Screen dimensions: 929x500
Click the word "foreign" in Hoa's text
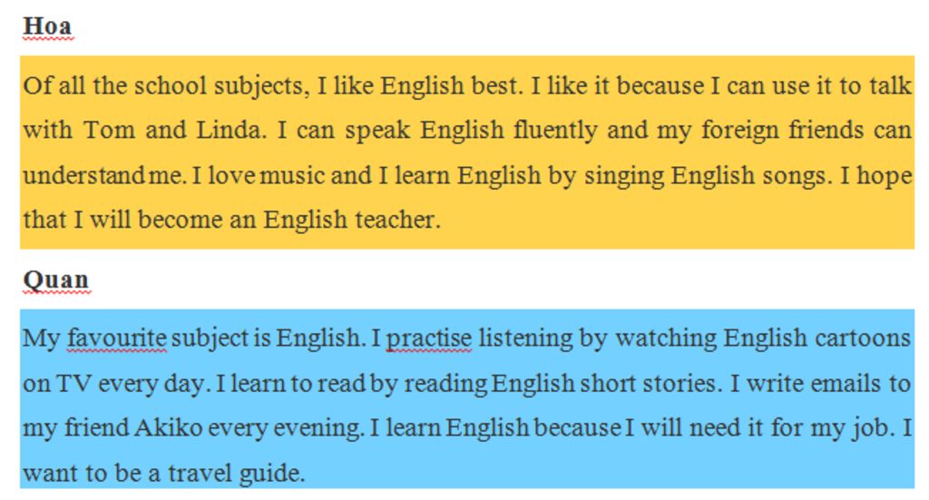[x=740, y=131]
